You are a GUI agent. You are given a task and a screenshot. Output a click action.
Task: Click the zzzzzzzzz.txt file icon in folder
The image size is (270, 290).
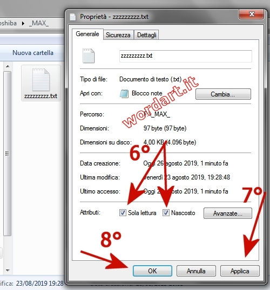click(41, 80)
